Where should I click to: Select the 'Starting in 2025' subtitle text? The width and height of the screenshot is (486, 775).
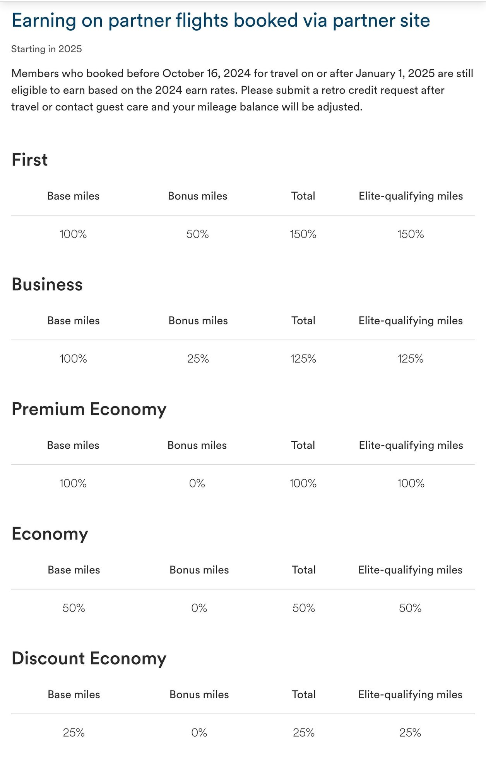(x=46, y=49)
